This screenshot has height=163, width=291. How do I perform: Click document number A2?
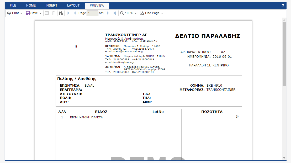[223, 52]
